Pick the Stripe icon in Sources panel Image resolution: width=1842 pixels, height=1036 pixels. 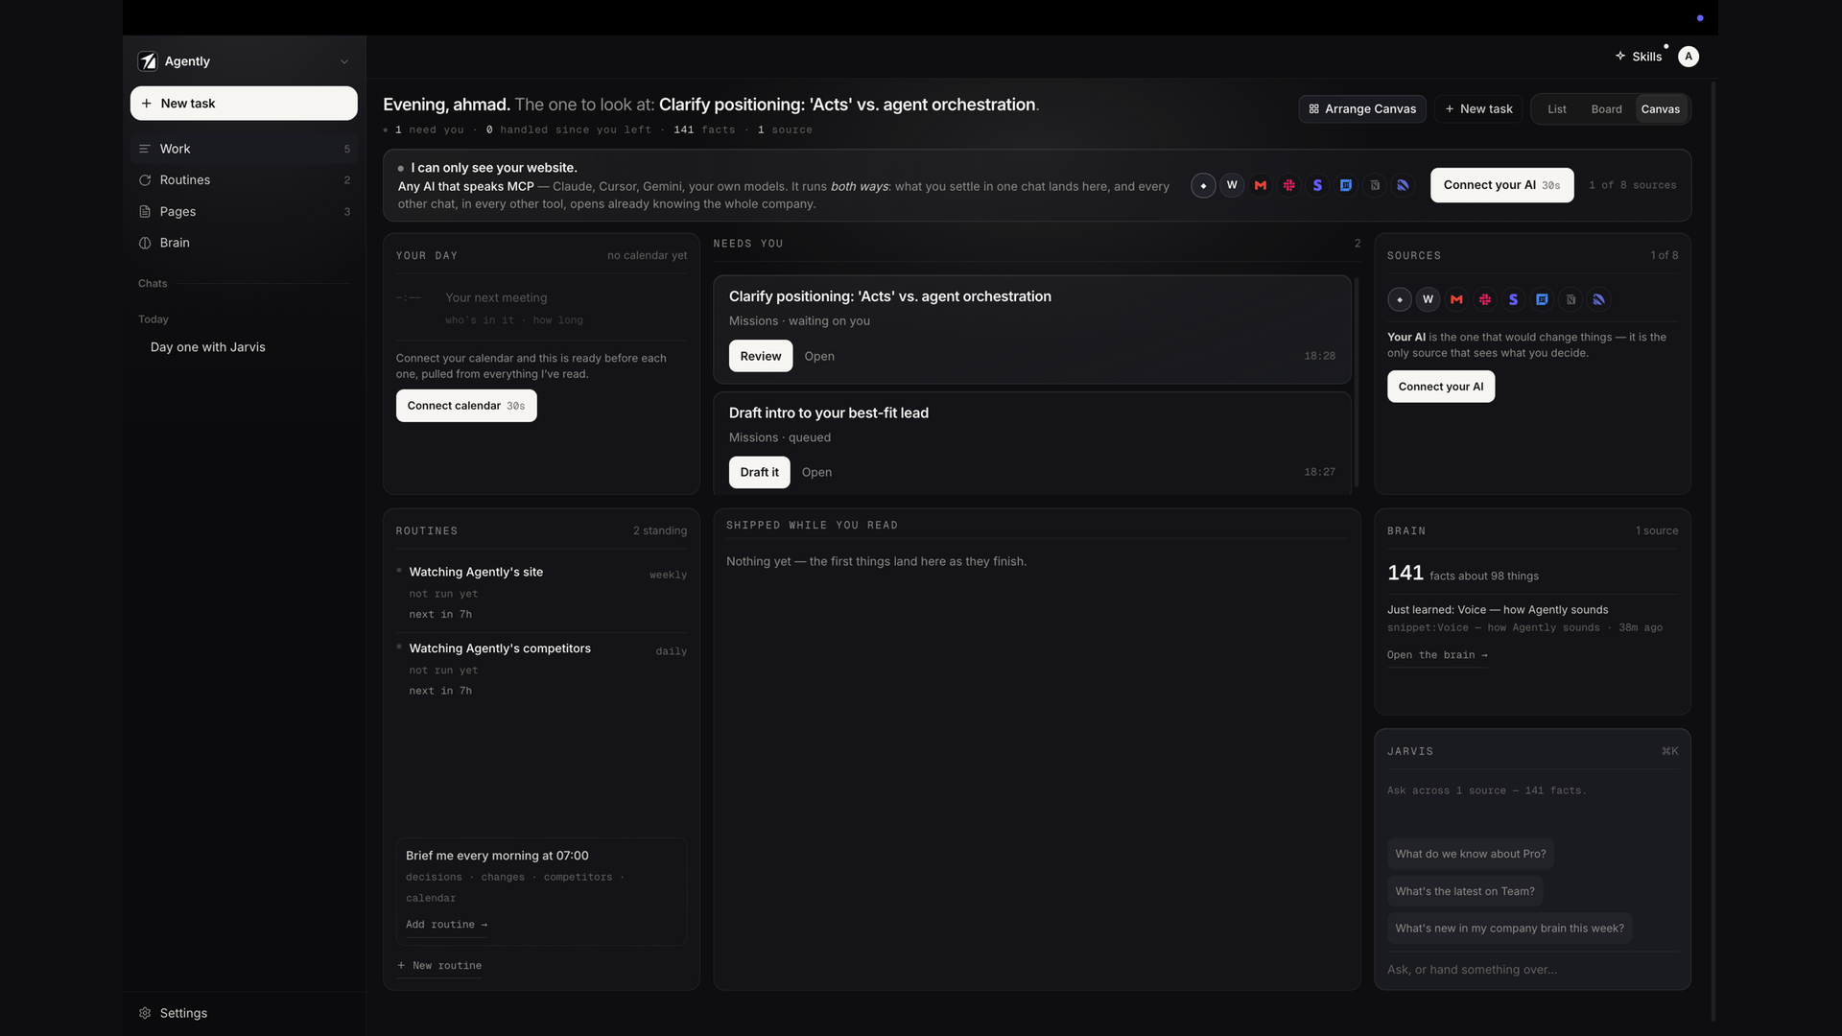(1513, 299)
